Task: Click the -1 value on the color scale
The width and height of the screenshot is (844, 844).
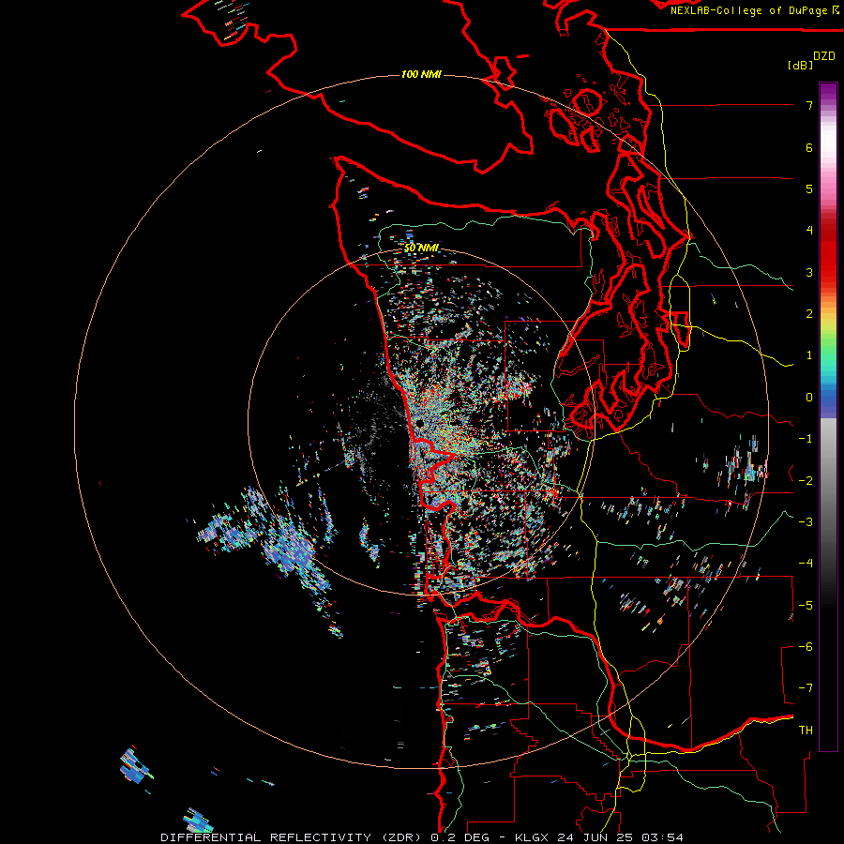Action: [806, 439]
